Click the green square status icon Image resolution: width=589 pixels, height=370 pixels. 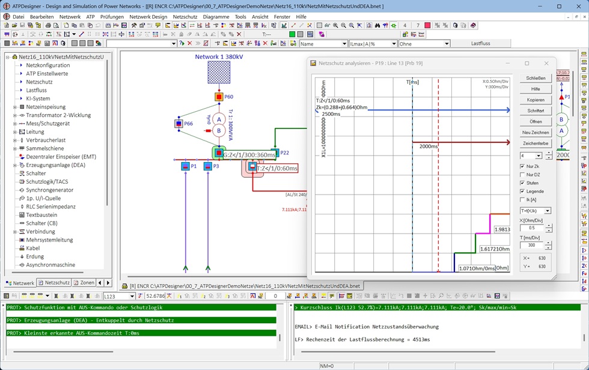click(293, 35)
